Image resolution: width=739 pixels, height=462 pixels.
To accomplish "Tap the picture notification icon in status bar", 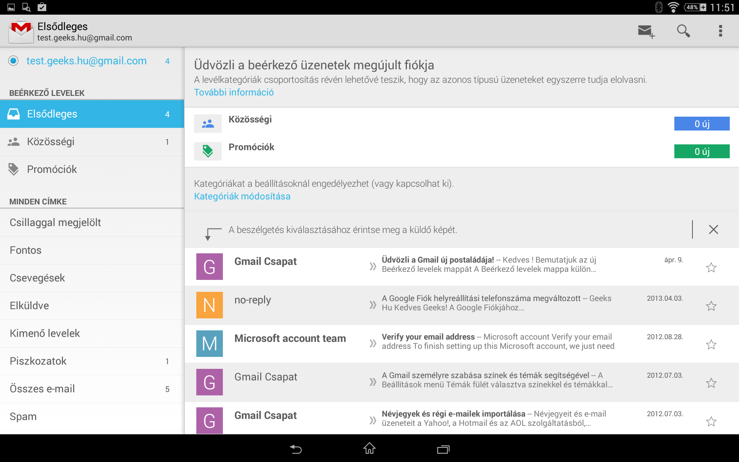I will 11,7.
